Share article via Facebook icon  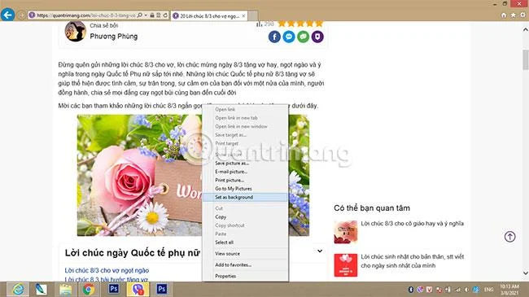click(x=274, y=37)
